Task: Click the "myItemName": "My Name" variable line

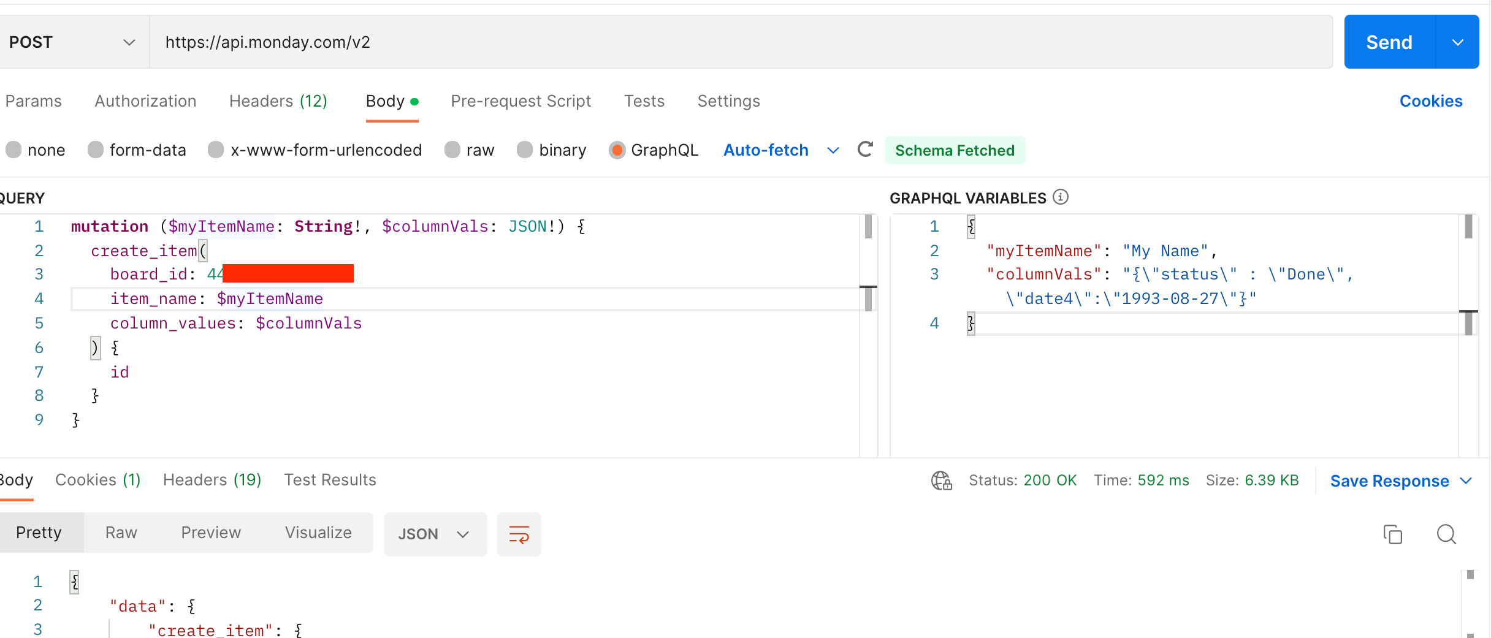Action: tap(1102, 251)
